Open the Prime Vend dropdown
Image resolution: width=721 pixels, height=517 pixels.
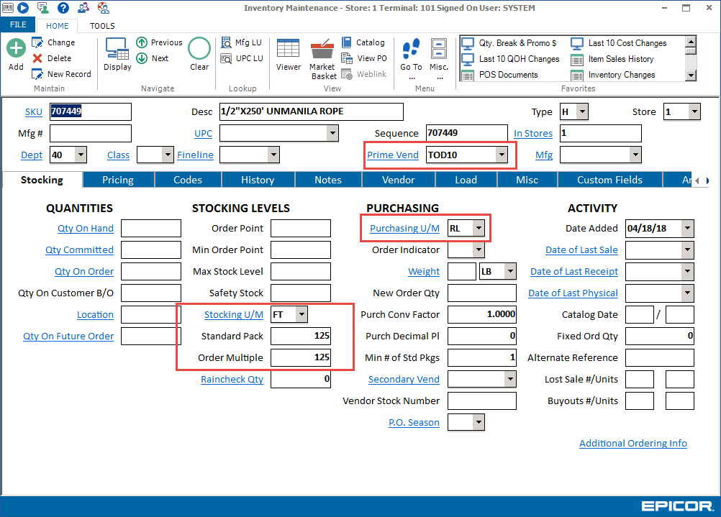(502, 155)
